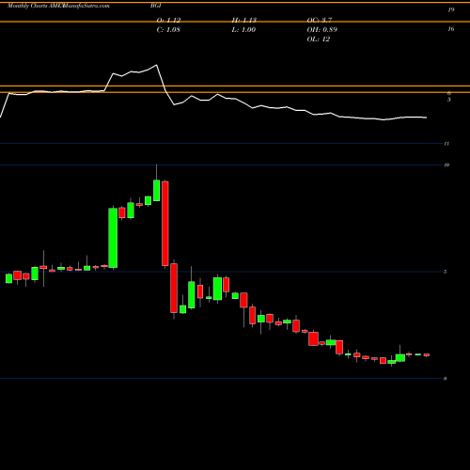The height and width of the screenshot is (470, 470).
Task: Select the high value 'H: 1.13'
Action: 244,21
